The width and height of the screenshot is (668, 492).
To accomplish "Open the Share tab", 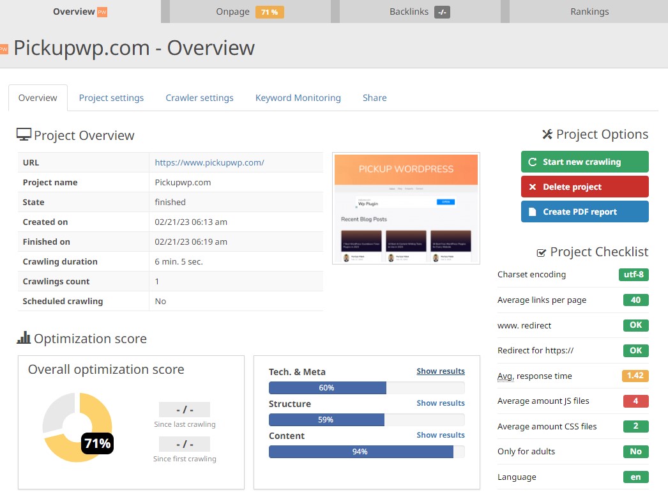I will 374,98.
